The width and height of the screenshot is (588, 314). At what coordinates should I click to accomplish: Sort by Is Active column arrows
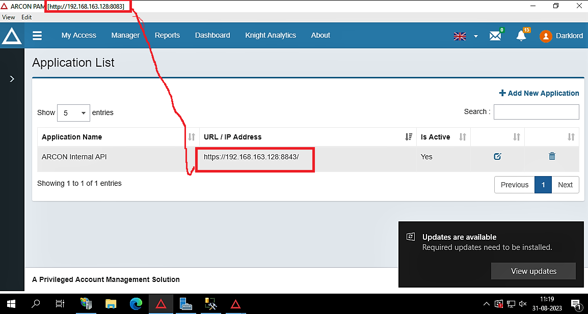tap(463, 137)
